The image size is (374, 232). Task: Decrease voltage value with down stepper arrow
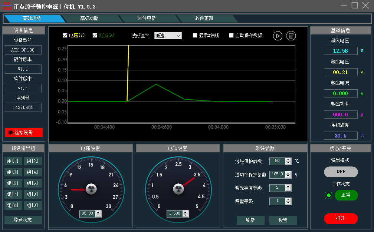click(x=98, y=215)
